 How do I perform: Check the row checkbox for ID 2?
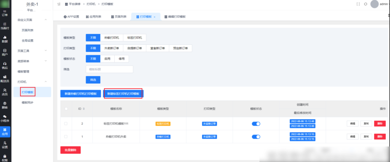coord(66,124)
